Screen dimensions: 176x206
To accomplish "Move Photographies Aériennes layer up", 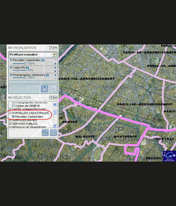I will pyautogui.click(x=55, y=75).
